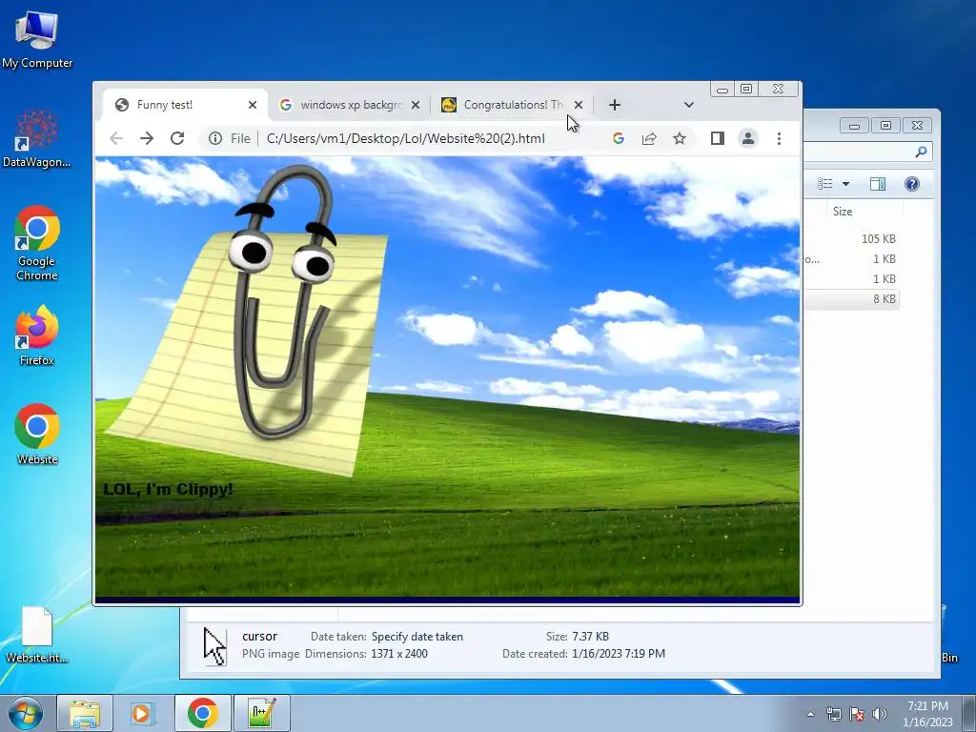Open My Computer desktop icon
This screenshot has height=732, width=976.
tap(37, 38)
